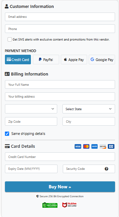Click the Your billing address field
This screenshot has height=217, width=119.
60,97
